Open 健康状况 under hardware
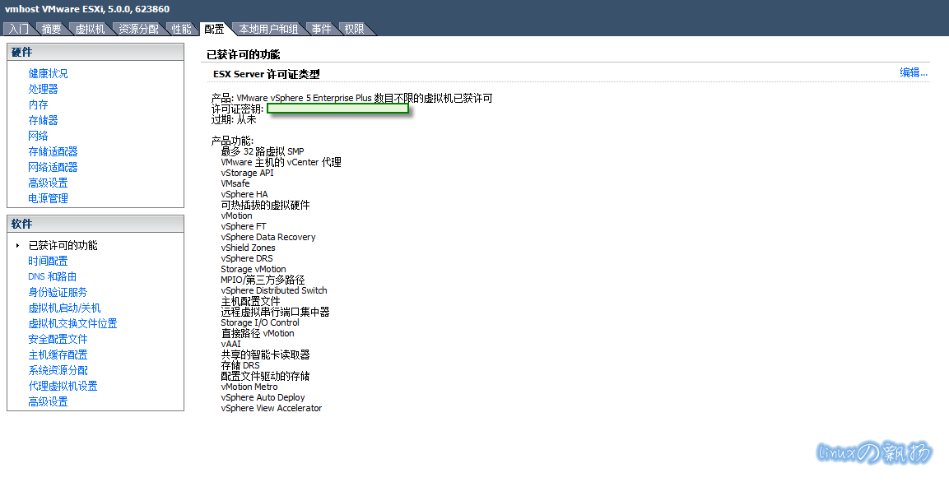This screenshot has height=482, width=949. pos(48,73)
